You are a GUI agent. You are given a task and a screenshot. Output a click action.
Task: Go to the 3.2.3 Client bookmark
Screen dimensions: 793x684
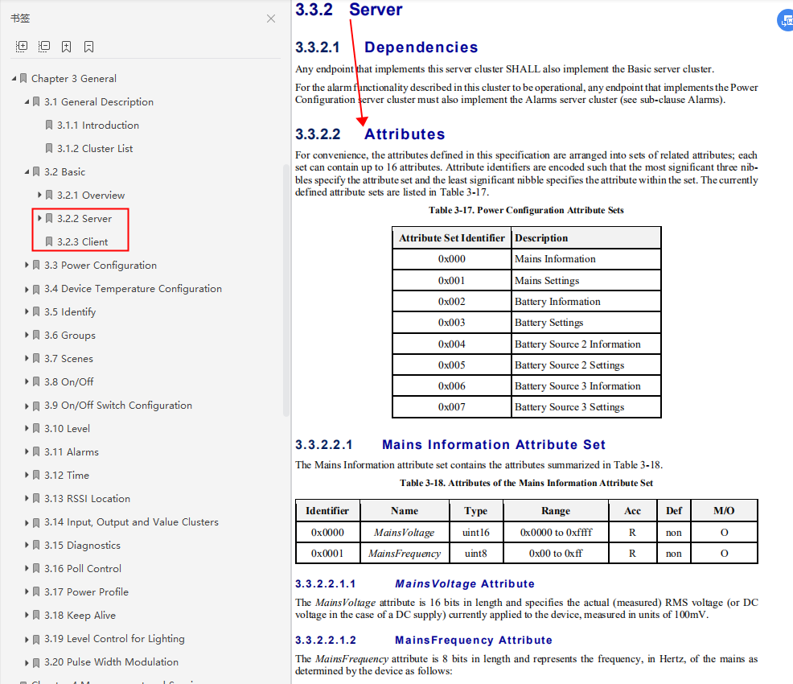[82, 242]
